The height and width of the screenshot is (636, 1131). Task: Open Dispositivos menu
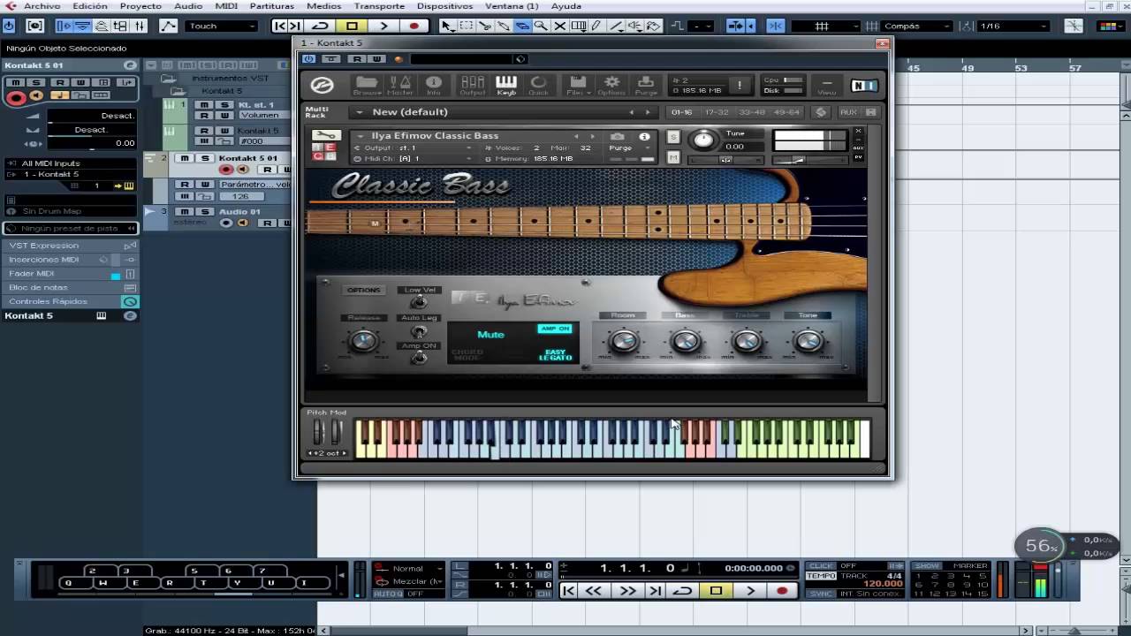pyautogui.click(x=444, y=6)
